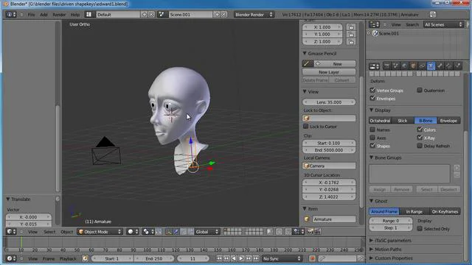Expand the Scene.001 outliner tree item
The height and width of the screenshot is (265, 472).
pyautogui.click(x=369, y=33)
